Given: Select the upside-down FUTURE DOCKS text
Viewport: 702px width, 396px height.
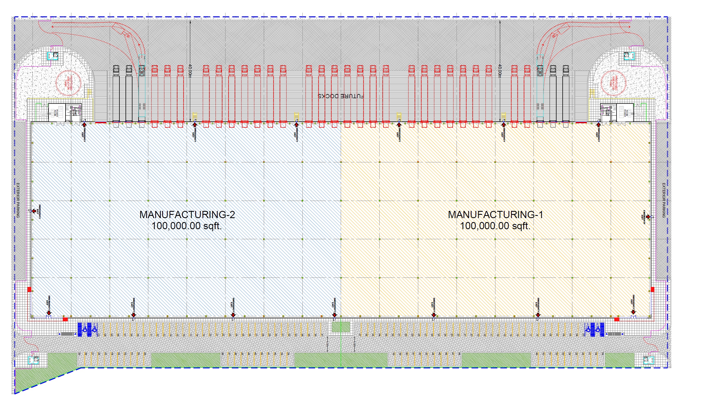Looking at the screenshot, I should (x=341, y=96).
